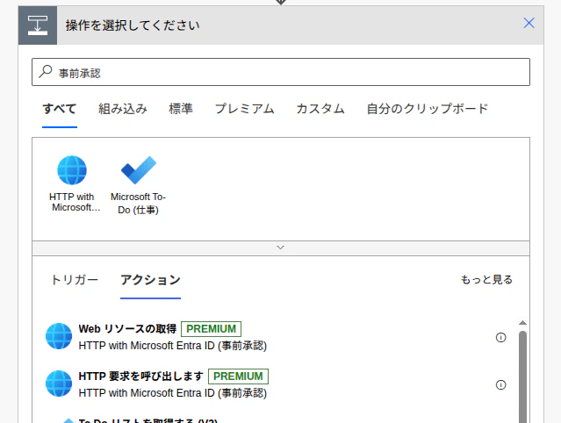Screen dimensions: 561x423
Task: Focus the search field containing 事前承認
Action: (x=281, y=72)
